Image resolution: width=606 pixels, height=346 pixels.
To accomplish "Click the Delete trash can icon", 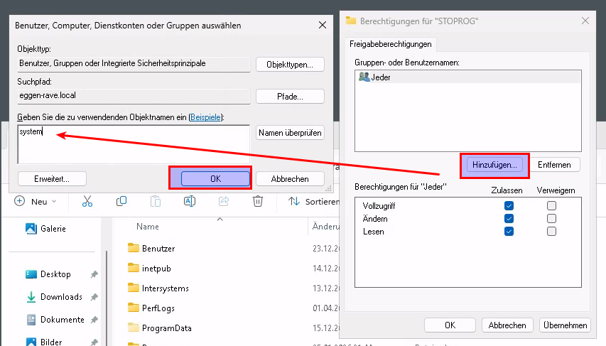I will (258, 201).
